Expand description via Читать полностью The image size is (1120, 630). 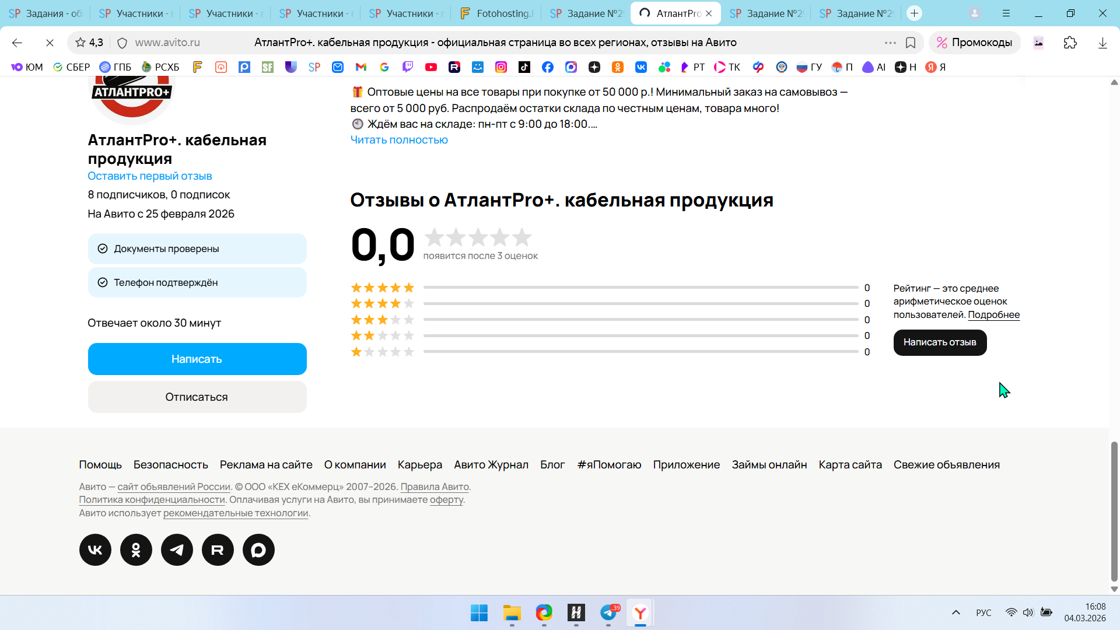pyautogui.click(x=399, y=140)
